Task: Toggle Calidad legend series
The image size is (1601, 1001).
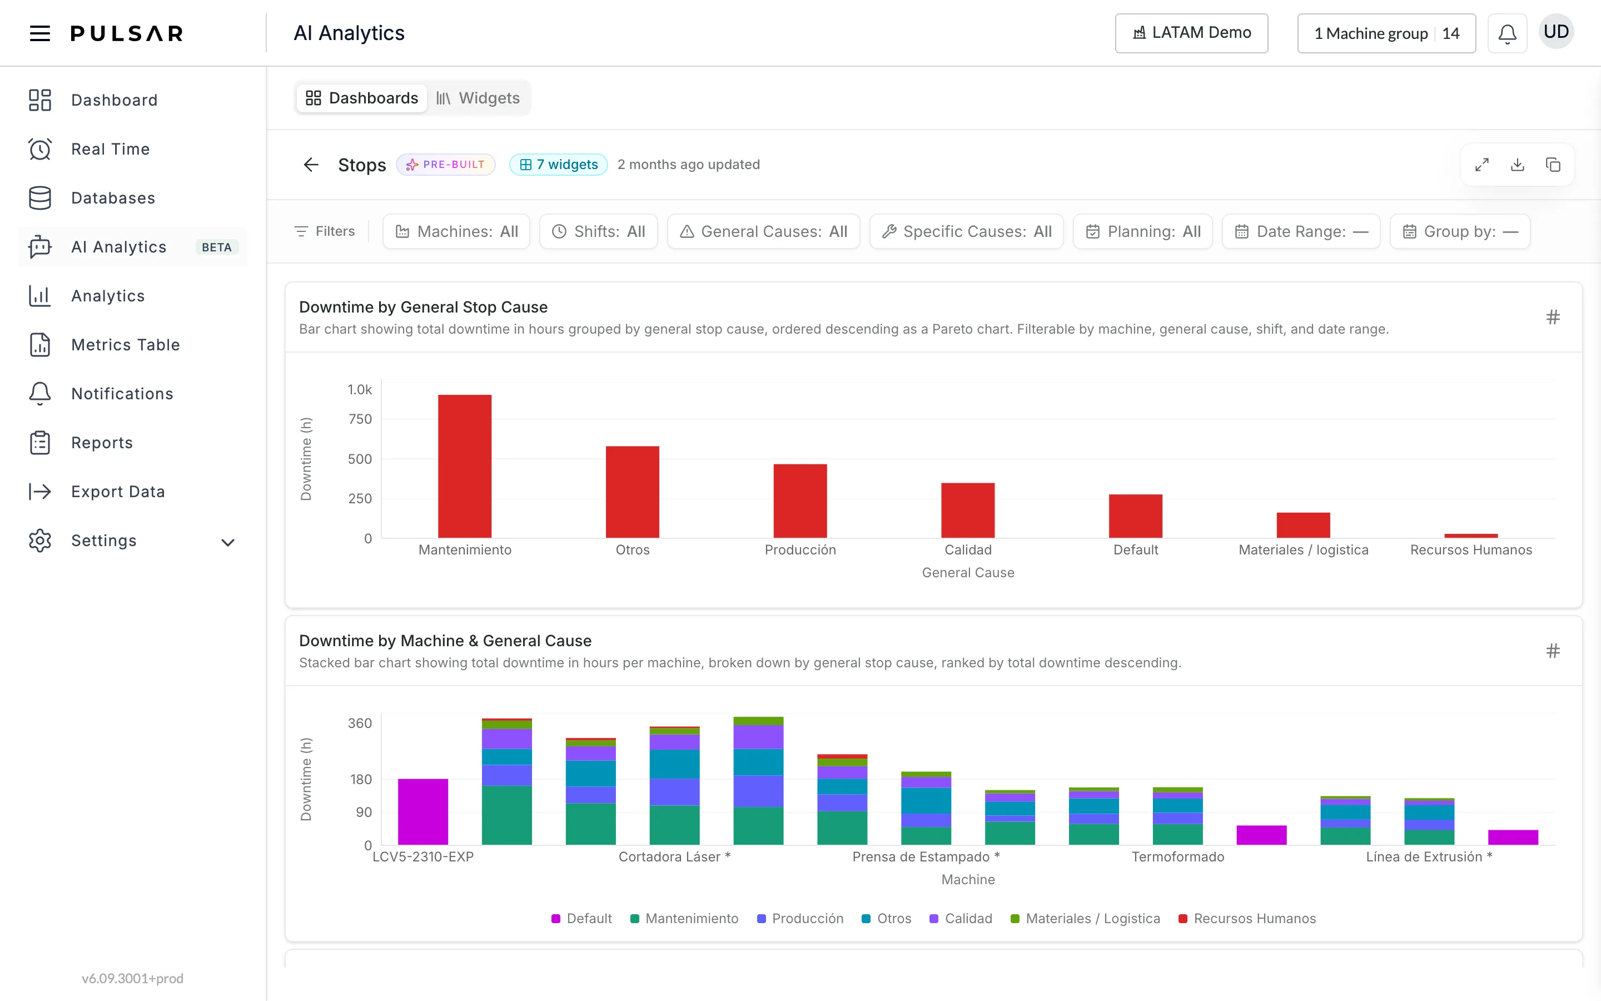Action: 961,918
